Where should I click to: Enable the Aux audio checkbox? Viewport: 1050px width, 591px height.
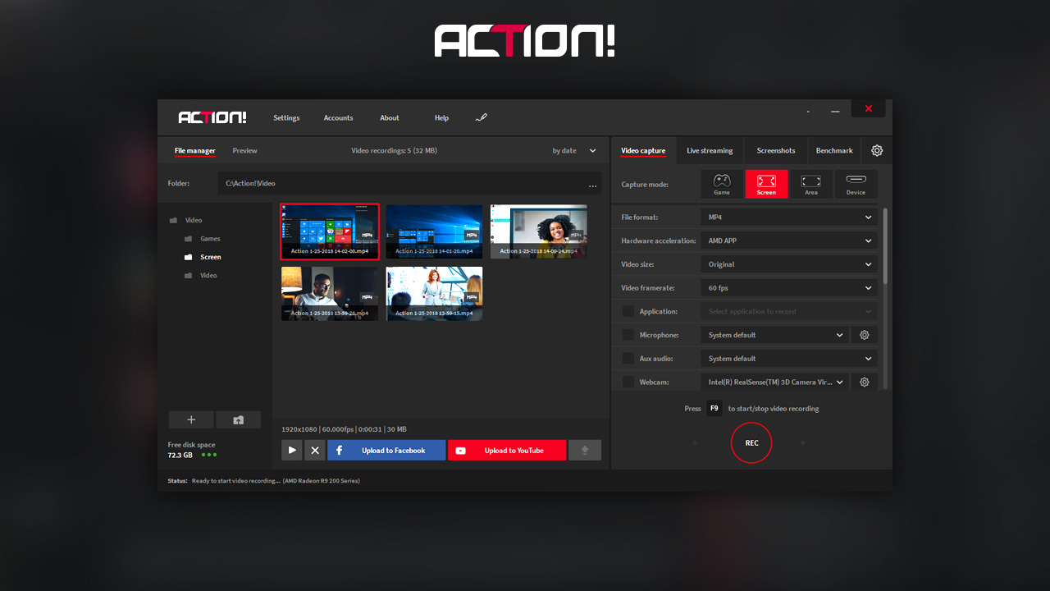[x=628, y=358]
